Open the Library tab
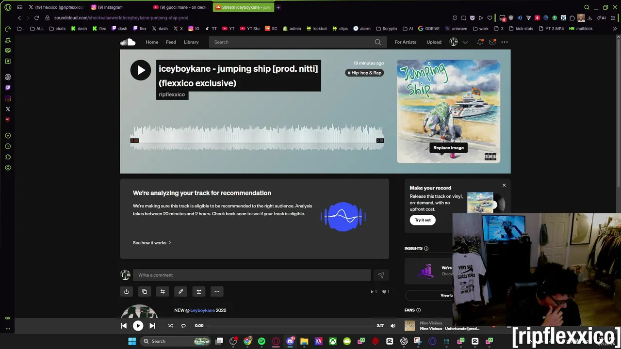Screen dimensions: 621x349 tap(191, 42)
